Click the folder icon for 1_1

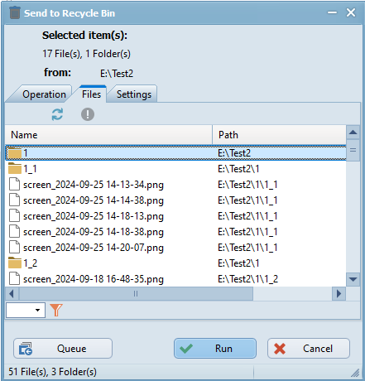[x=15, y=168]
